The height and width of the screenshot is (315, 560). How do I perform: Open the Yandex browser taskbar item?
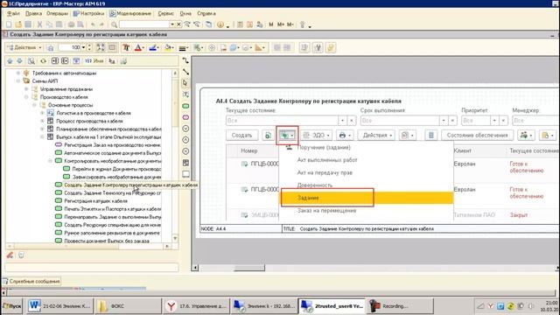pyautogui.click(x=196, y=306)
